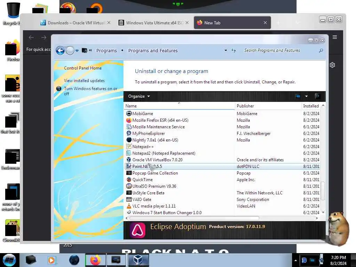The image size is (356, 267).
Task: Change view using the toolbar view icon
Action: (x=298, y=96)
